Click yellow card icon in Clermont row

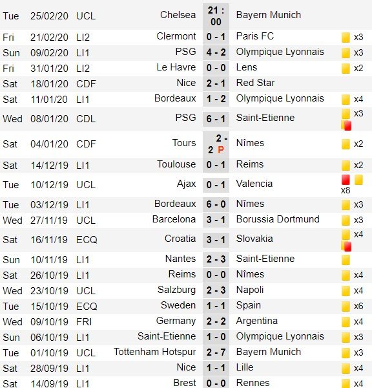pos(346,38)
